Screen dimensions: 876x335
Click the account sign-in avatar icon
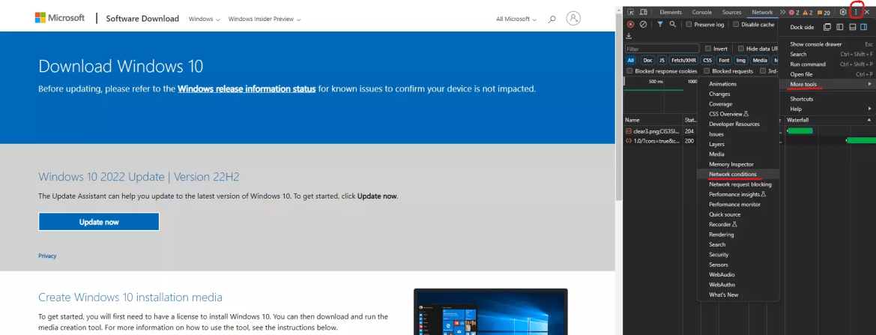click(573, 19)
